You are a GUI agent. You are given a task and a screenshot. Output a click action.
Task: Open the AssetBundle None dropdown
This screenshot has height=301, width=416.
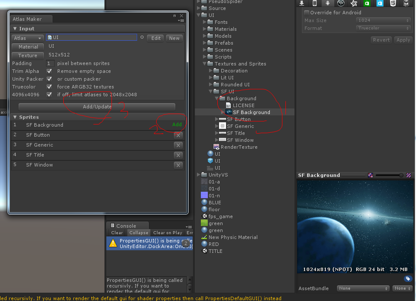[363, 288]
